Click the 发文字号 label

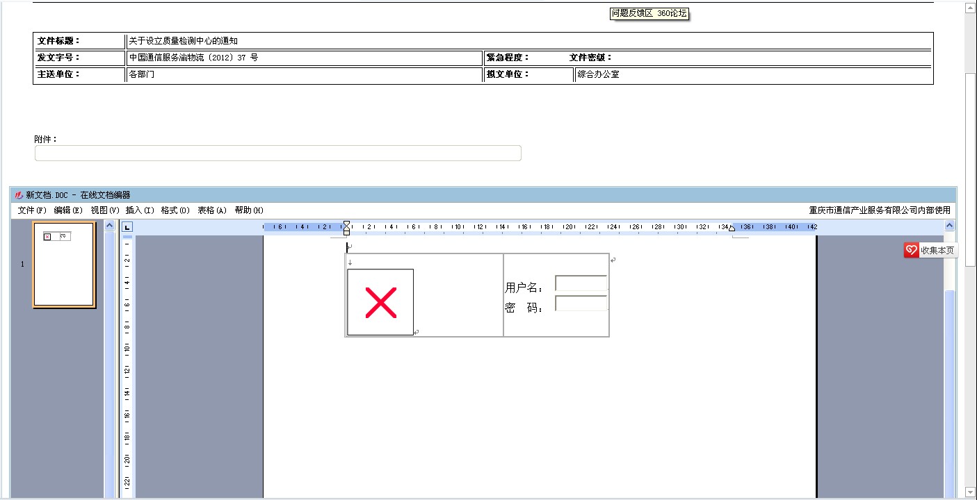coord(58,58)
